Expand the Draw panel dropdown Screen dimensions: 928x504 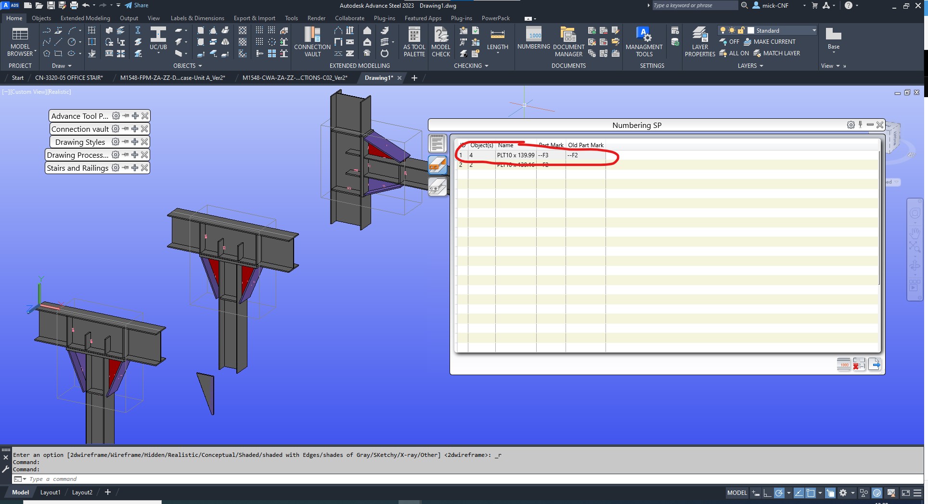[x=70, y=66]
